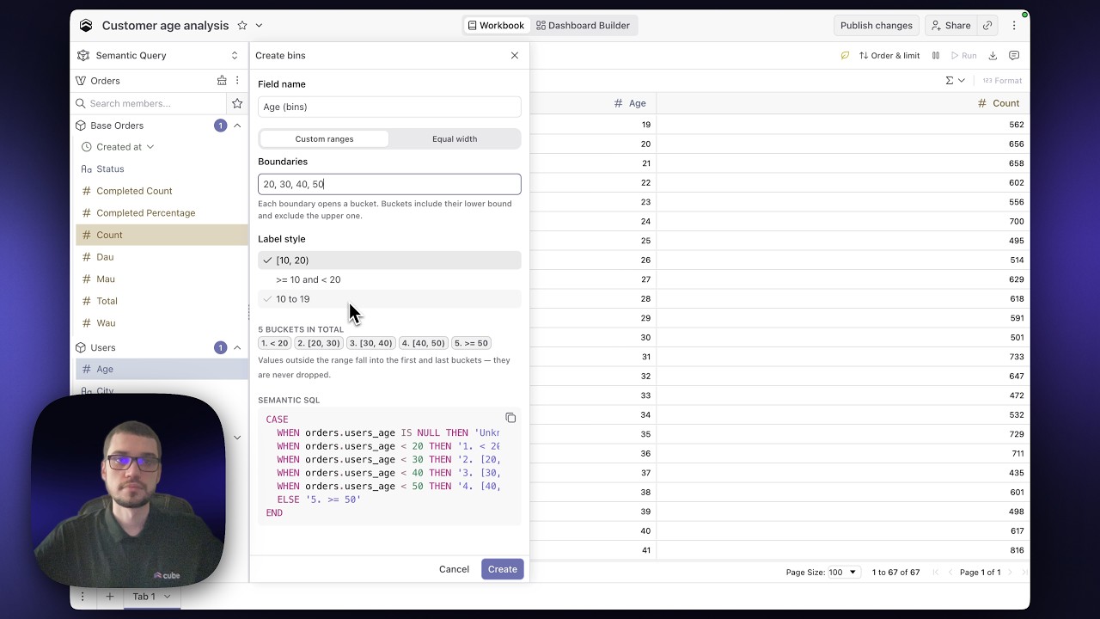Open the Orders view options menu
This screenshot has width=1100, height=619.
click(237, 81)
